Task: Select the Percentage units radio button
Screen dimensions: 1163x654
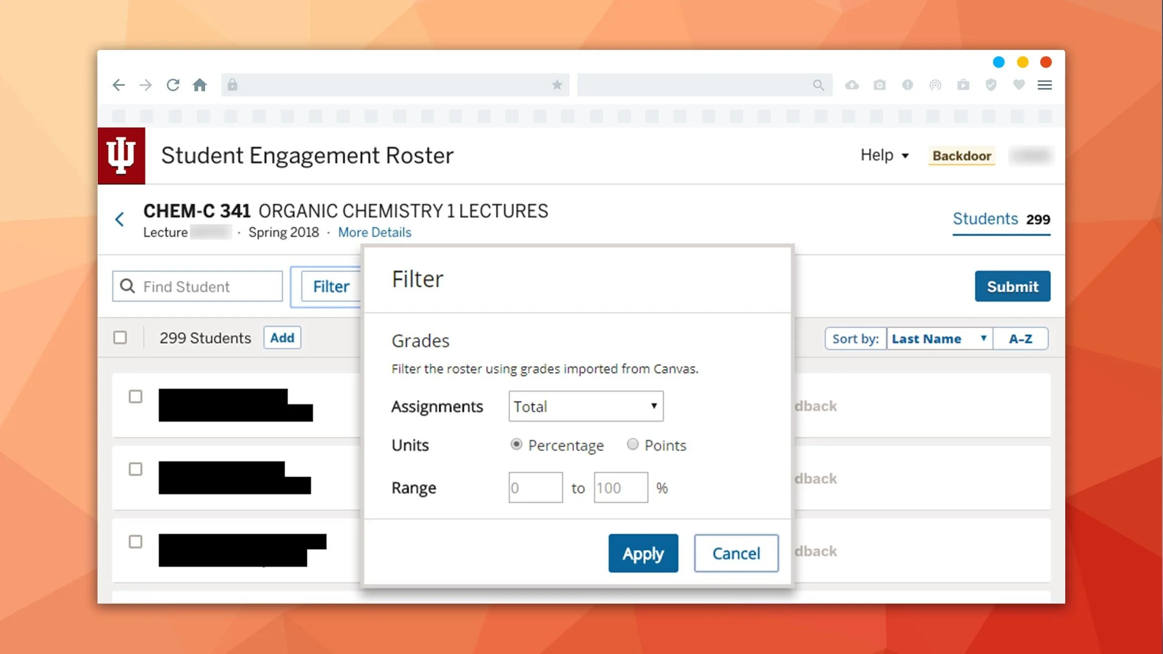Action: pyautogui.click(x=516, y=444)
